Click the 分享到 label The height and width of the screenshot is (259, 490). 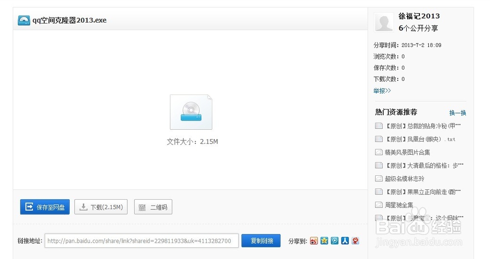(x=297, y=241)
